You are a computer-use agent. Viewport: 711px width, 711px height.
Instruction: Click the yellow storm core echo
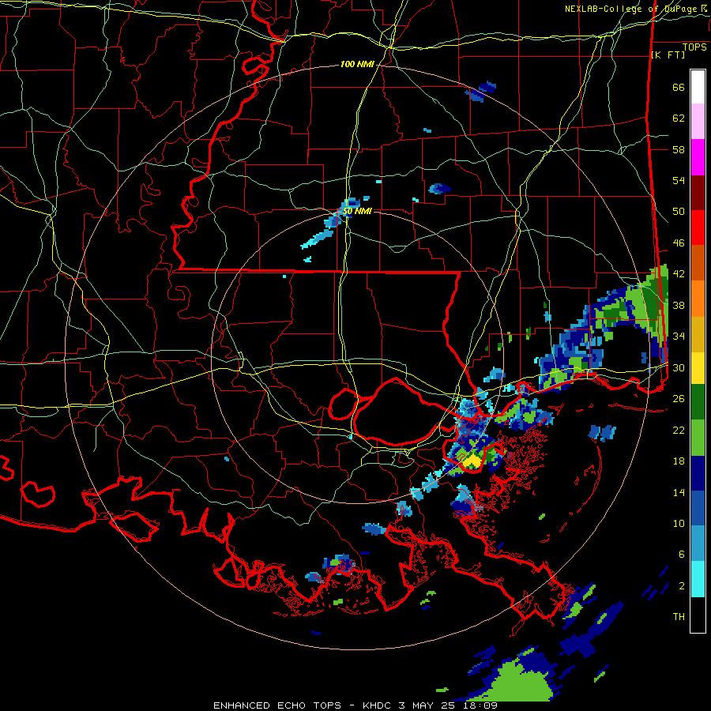[472, 461]
